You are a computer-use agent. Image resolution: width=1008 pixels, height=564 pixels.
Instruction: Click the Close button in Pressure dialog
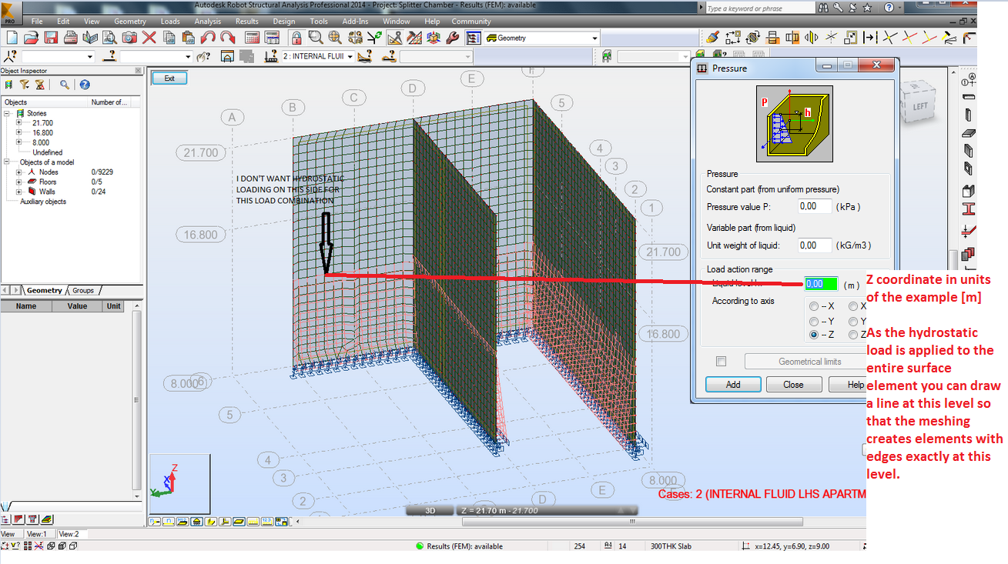tap(793, 385)
